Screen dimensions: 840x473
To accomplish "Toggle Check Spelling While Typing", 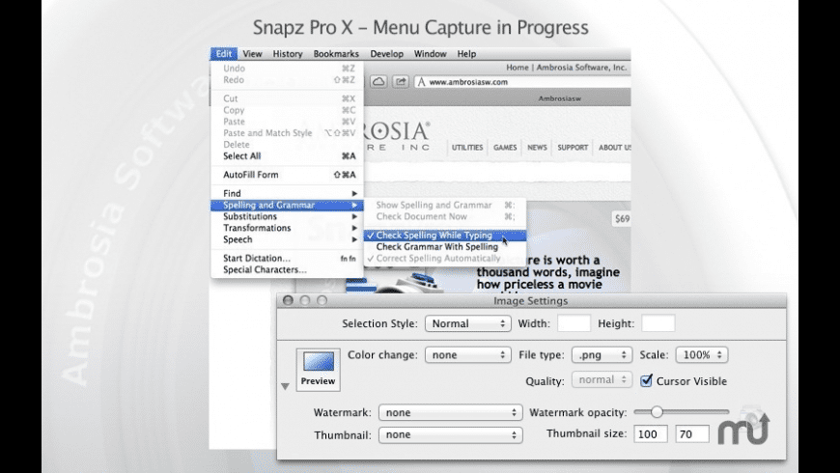I will click(445, 236).
